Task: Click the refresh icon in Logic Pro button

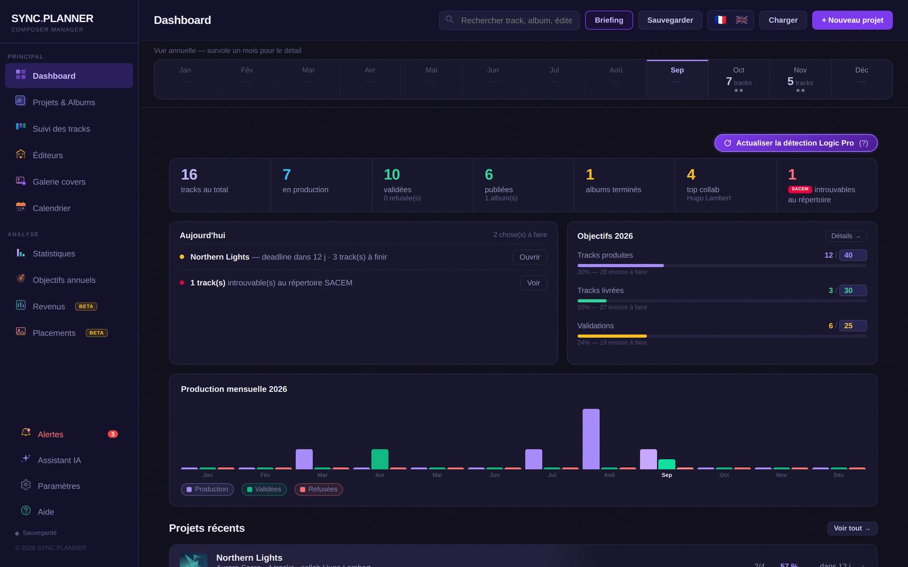Action: (728, 143)
